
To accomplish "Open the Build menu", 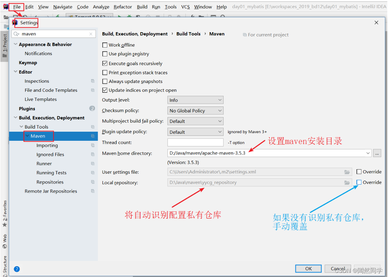I will coord(142,7).
